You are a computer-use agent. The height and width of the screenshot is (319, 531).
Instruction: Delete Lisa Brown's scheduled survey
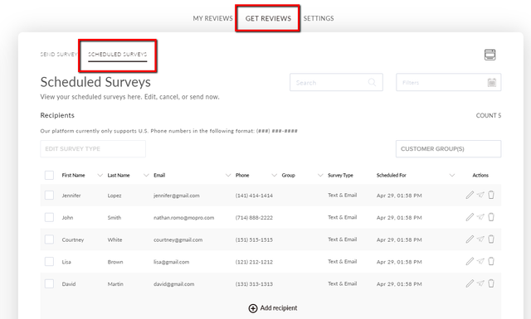(491, 261)
